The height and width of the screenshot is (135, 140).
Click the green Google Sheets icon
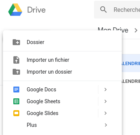pyautogui.click(x=16, y=101)
